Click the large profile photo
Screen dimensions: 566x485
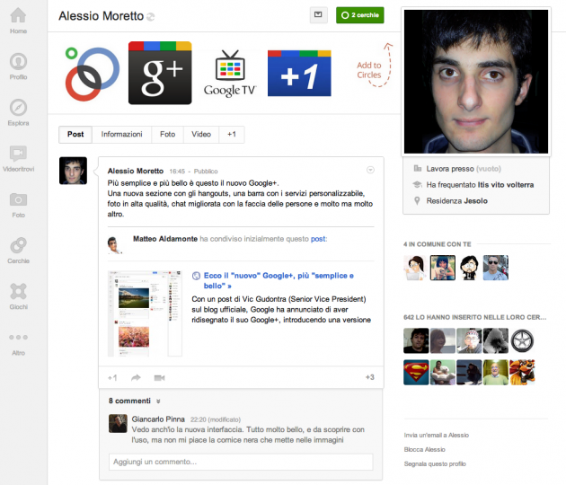476,82
